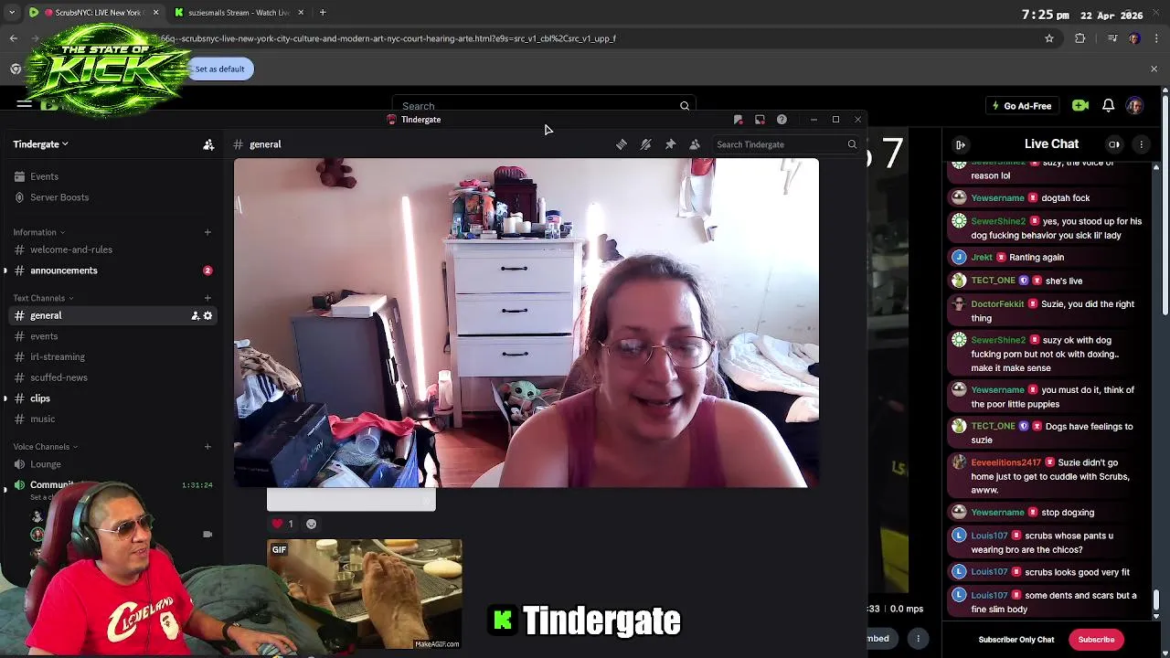Click Kick search magnifier icon
The width and height of the screenshot is (1170, 658).
[x=685, y=106]
